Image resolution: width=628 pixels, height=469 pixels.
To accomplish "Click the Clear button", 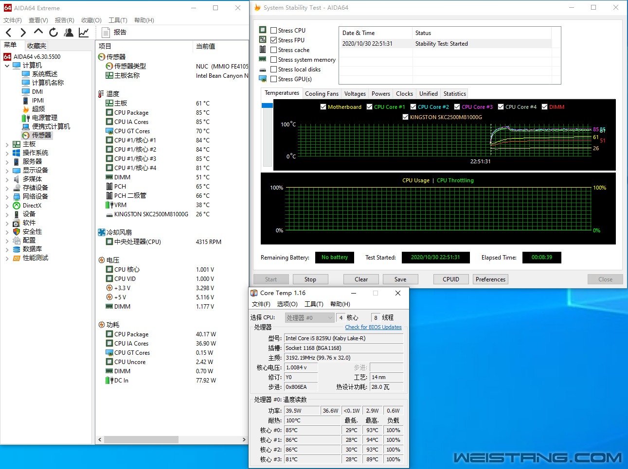I will [361, 279].
